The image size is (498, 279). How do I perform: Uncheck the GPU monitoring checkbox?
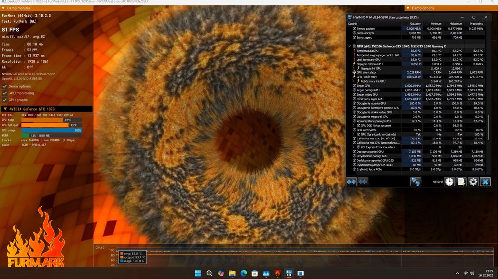pyautogui.click(x=5, y=93)
